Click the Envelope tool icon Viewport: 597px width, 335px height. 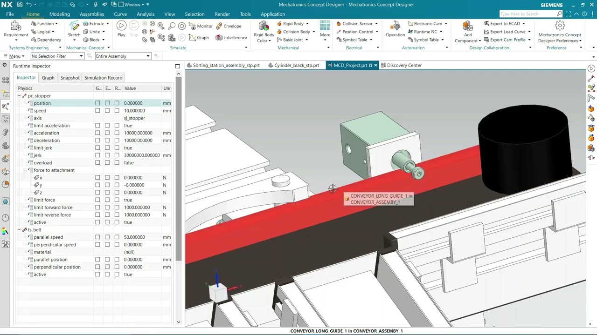tap(219, 26)
